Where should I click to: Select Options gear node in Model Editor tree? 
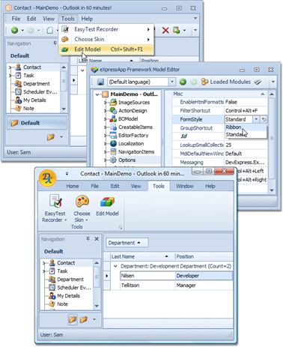click(127, 160)
